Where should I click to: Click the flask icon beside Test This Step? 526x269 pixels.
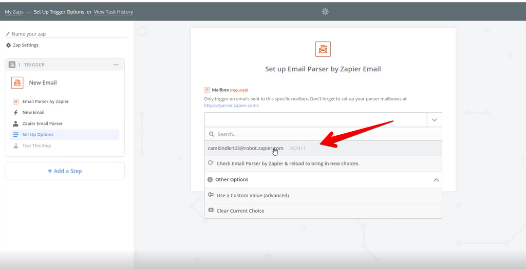tap(15, 146)
